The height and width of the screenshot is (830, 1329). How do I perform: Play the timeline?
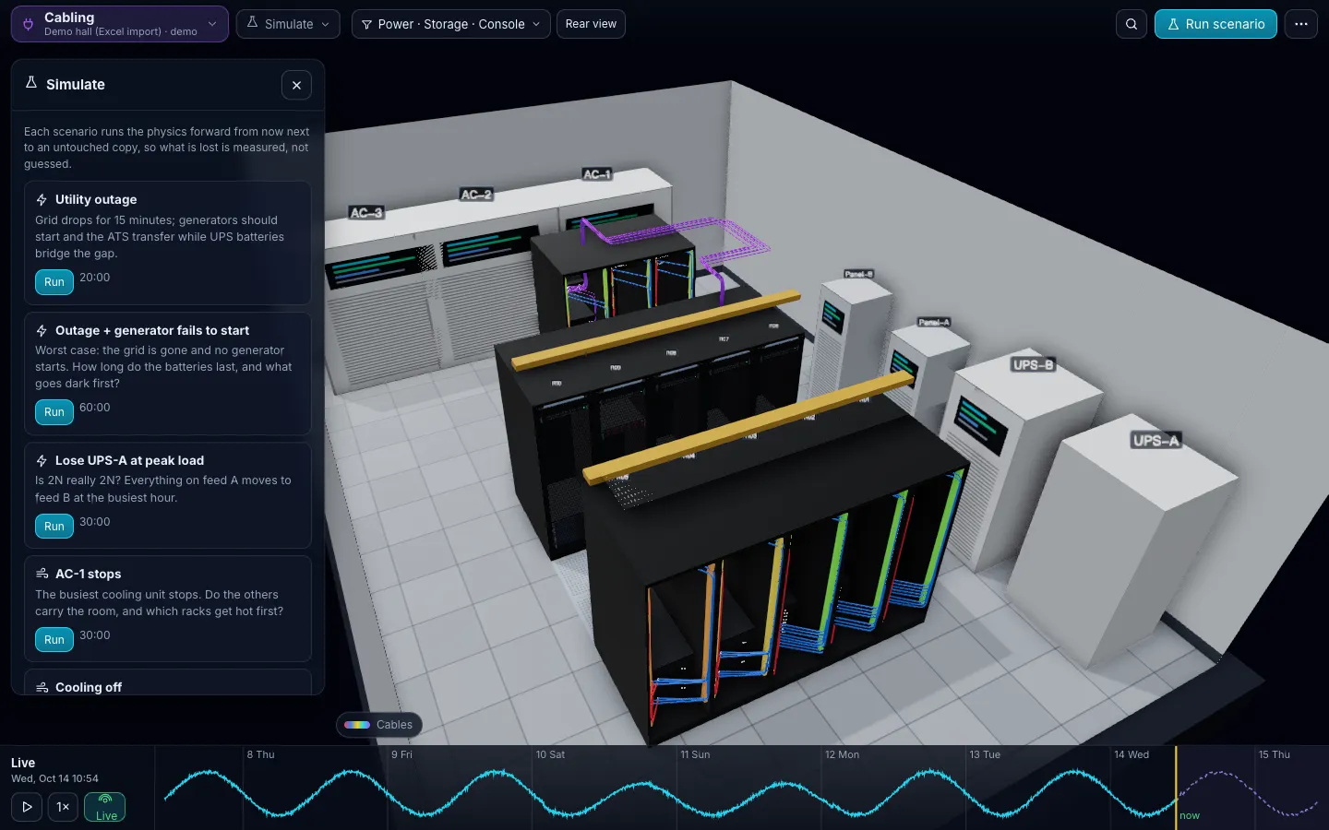(x=27, y=807)
